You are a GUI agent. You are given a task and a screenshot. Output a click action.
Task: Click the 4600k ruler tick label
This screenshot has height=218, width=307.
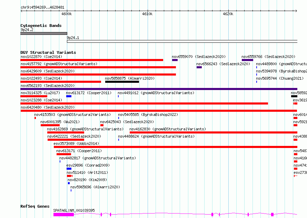(67, 14)
